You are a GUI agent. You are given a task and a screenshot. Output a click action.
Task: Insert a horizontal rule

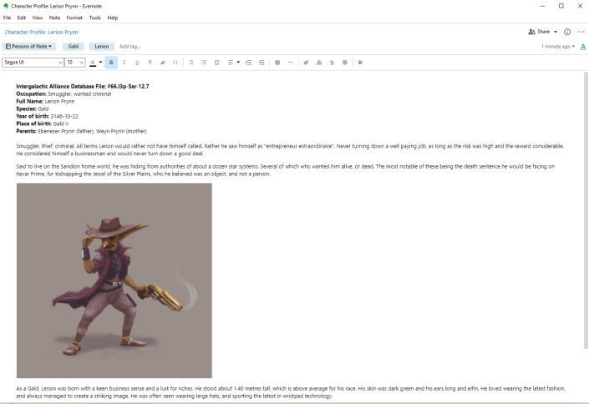[x=291, y=63]
